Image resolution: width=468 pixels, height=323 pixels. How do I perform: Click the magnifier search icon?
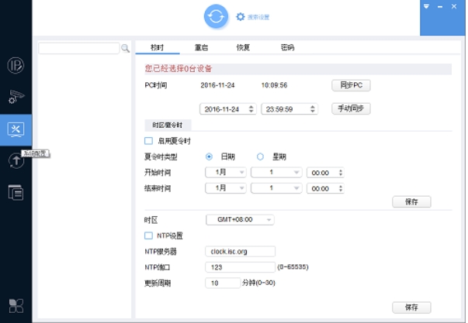click(126, 48)
